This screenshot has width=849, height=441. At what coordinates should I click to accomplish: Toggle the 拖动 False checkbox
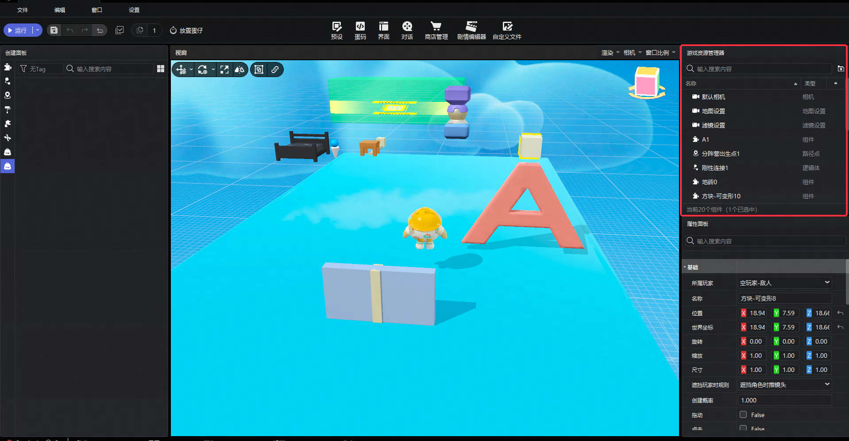point(743,415)
